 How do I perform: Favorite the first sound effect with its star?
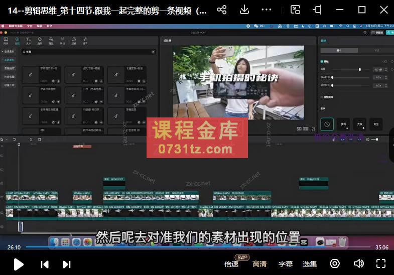point(53,81)
